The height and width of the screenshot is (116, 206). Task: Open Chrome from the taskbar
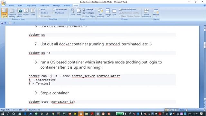pyautogui.click(x=53, y=114)
